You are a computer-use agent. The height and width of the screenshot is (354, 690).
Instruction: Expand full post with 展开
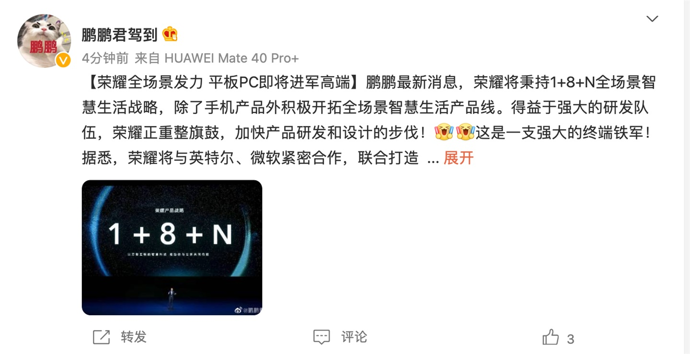(x=458, y=158)
